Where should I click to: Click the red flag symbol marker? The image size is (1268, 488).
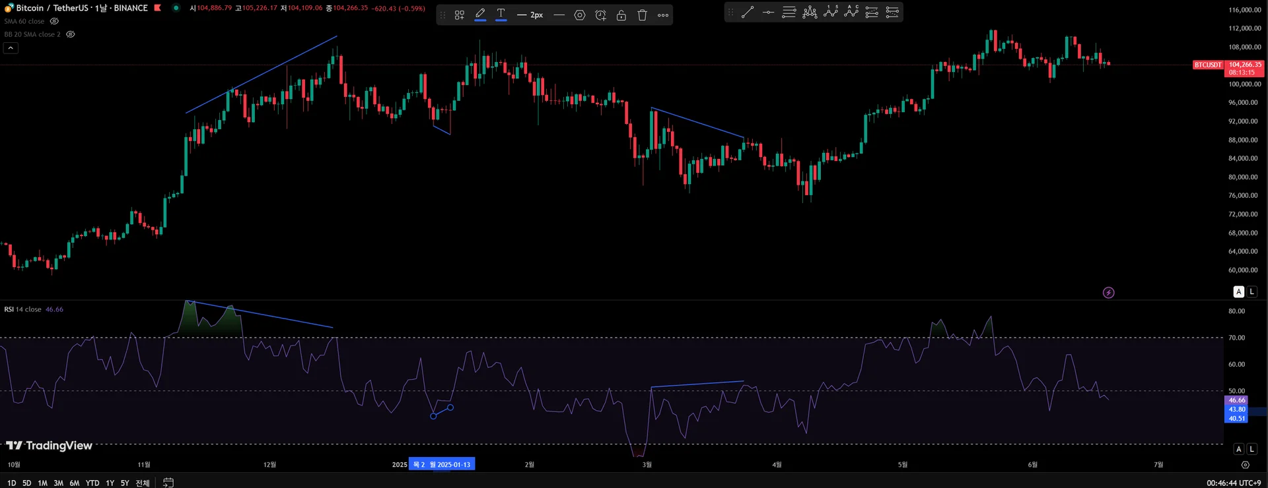[x=158, y=8]
